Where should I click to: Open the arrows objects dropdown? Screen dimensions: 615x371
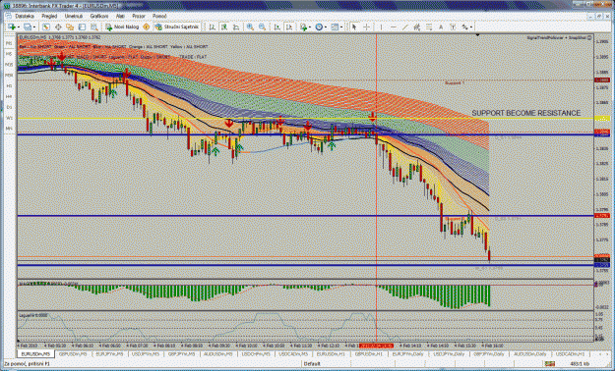(466, 27)
